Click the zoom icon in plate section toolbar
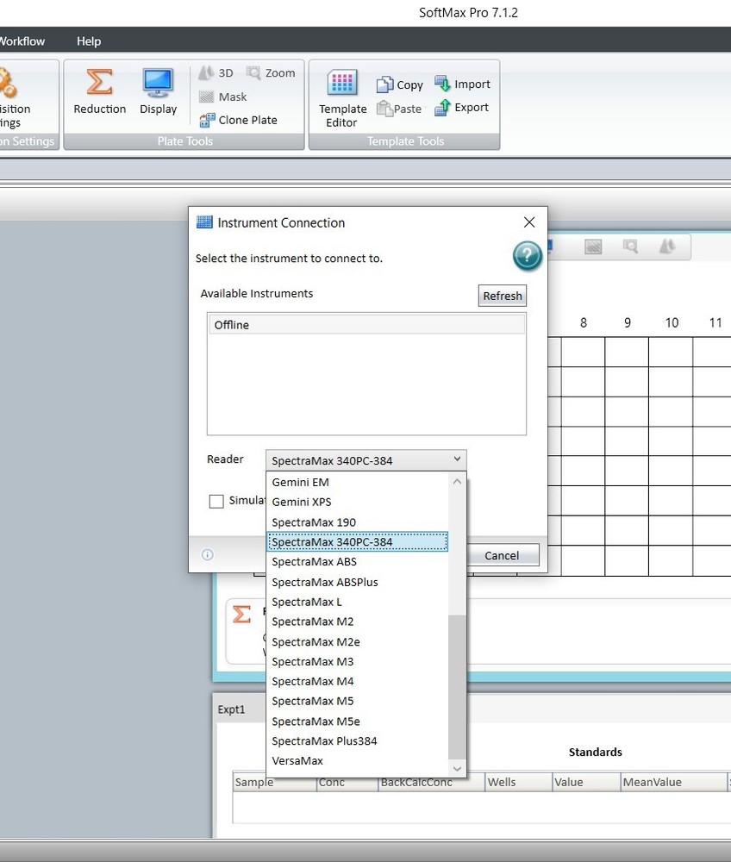The image size is (731, 862). point(630,247)
